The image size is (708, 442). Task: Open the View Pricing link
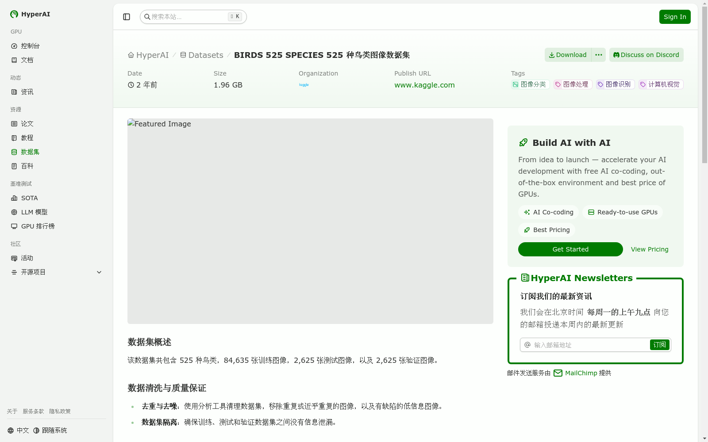click(650, 249)
